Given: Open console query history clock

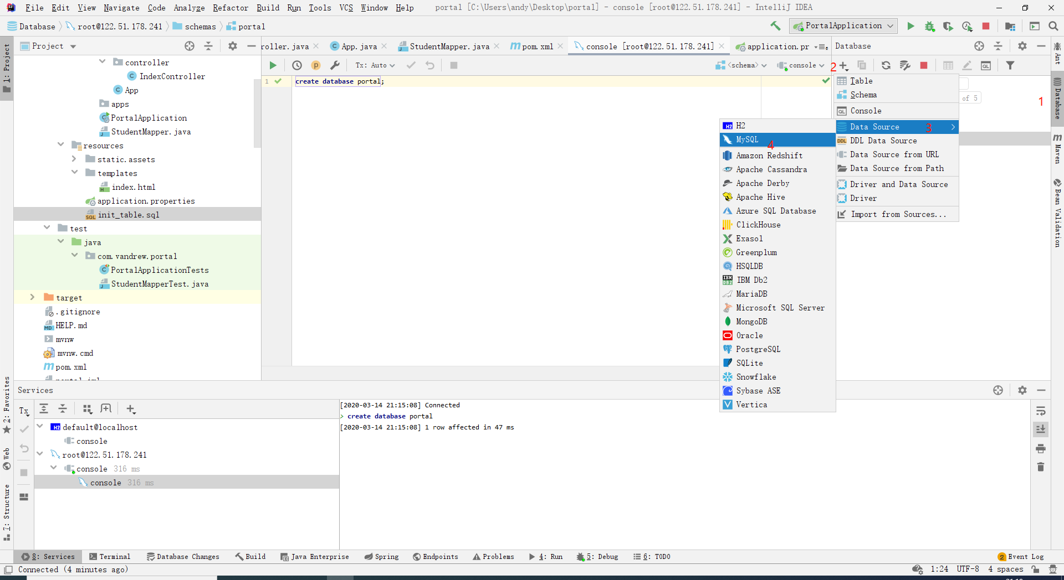Looking at the screenshot, I should click(x=297, y=65).
